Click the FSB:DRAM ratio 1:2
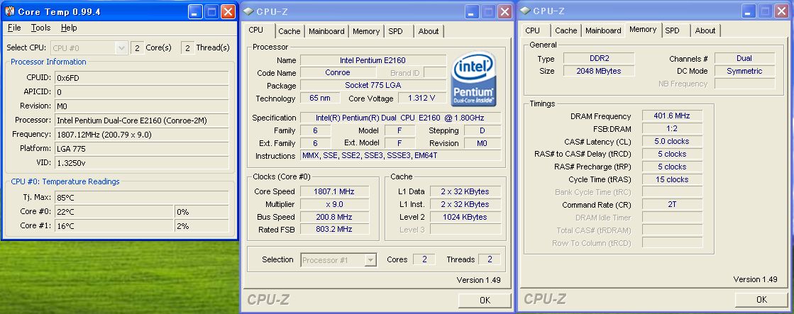The image size is (794, 314). pyautogui.click(x=672, y=128)
